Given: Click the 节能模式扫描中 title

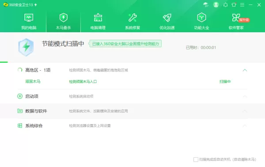Looking at the screenshot, I should tap(63, 44).
